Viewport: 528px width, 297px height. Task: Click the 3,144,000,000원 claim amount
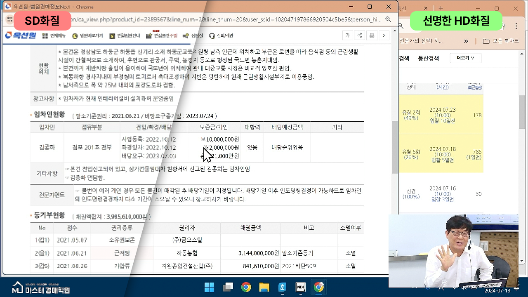click(x=259, y=253)
